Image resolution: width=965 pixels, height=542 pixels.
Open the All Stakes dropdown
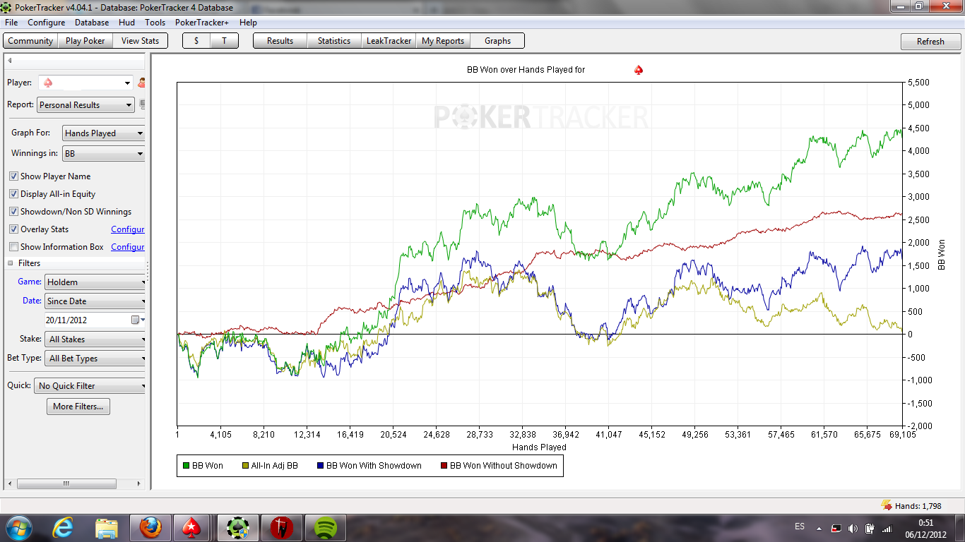(x=95, y=339)
